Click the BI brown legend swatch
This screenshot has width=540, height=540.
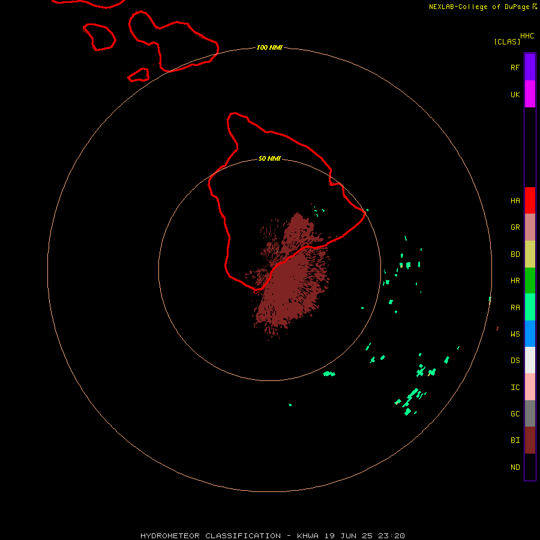(x=530, y=440)
